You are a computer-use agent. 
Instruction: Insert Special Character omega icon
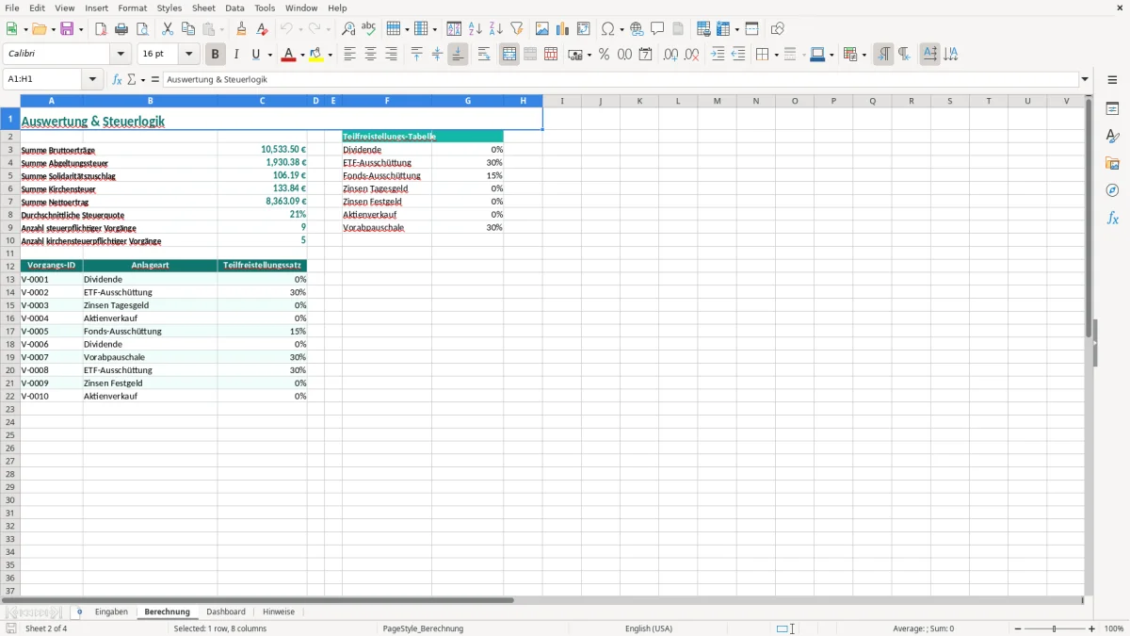[x=608, y=29]
